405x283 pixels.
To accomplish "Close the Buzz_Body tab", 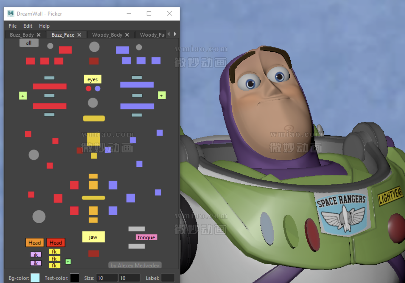I will tap(38, 35).
